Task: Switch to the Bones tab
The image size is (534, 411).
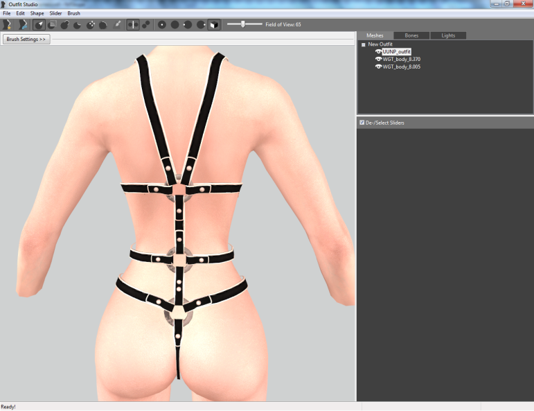Action: tap(411, 35)
